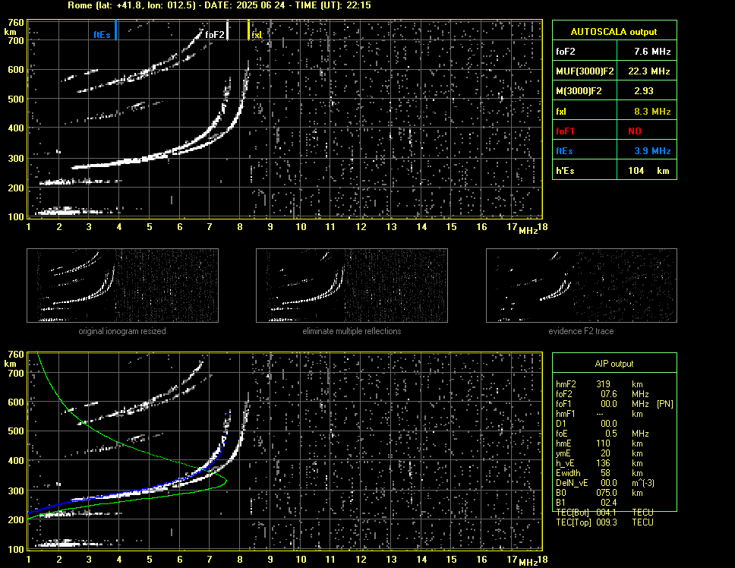Screen dimensions: 735x568
Task: Select the h'Es value '104 km'
Action: pos(648,171)
